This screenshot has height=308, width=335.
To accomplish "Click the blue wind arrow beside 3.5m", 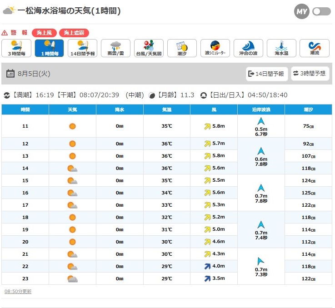I will [207, 278].
